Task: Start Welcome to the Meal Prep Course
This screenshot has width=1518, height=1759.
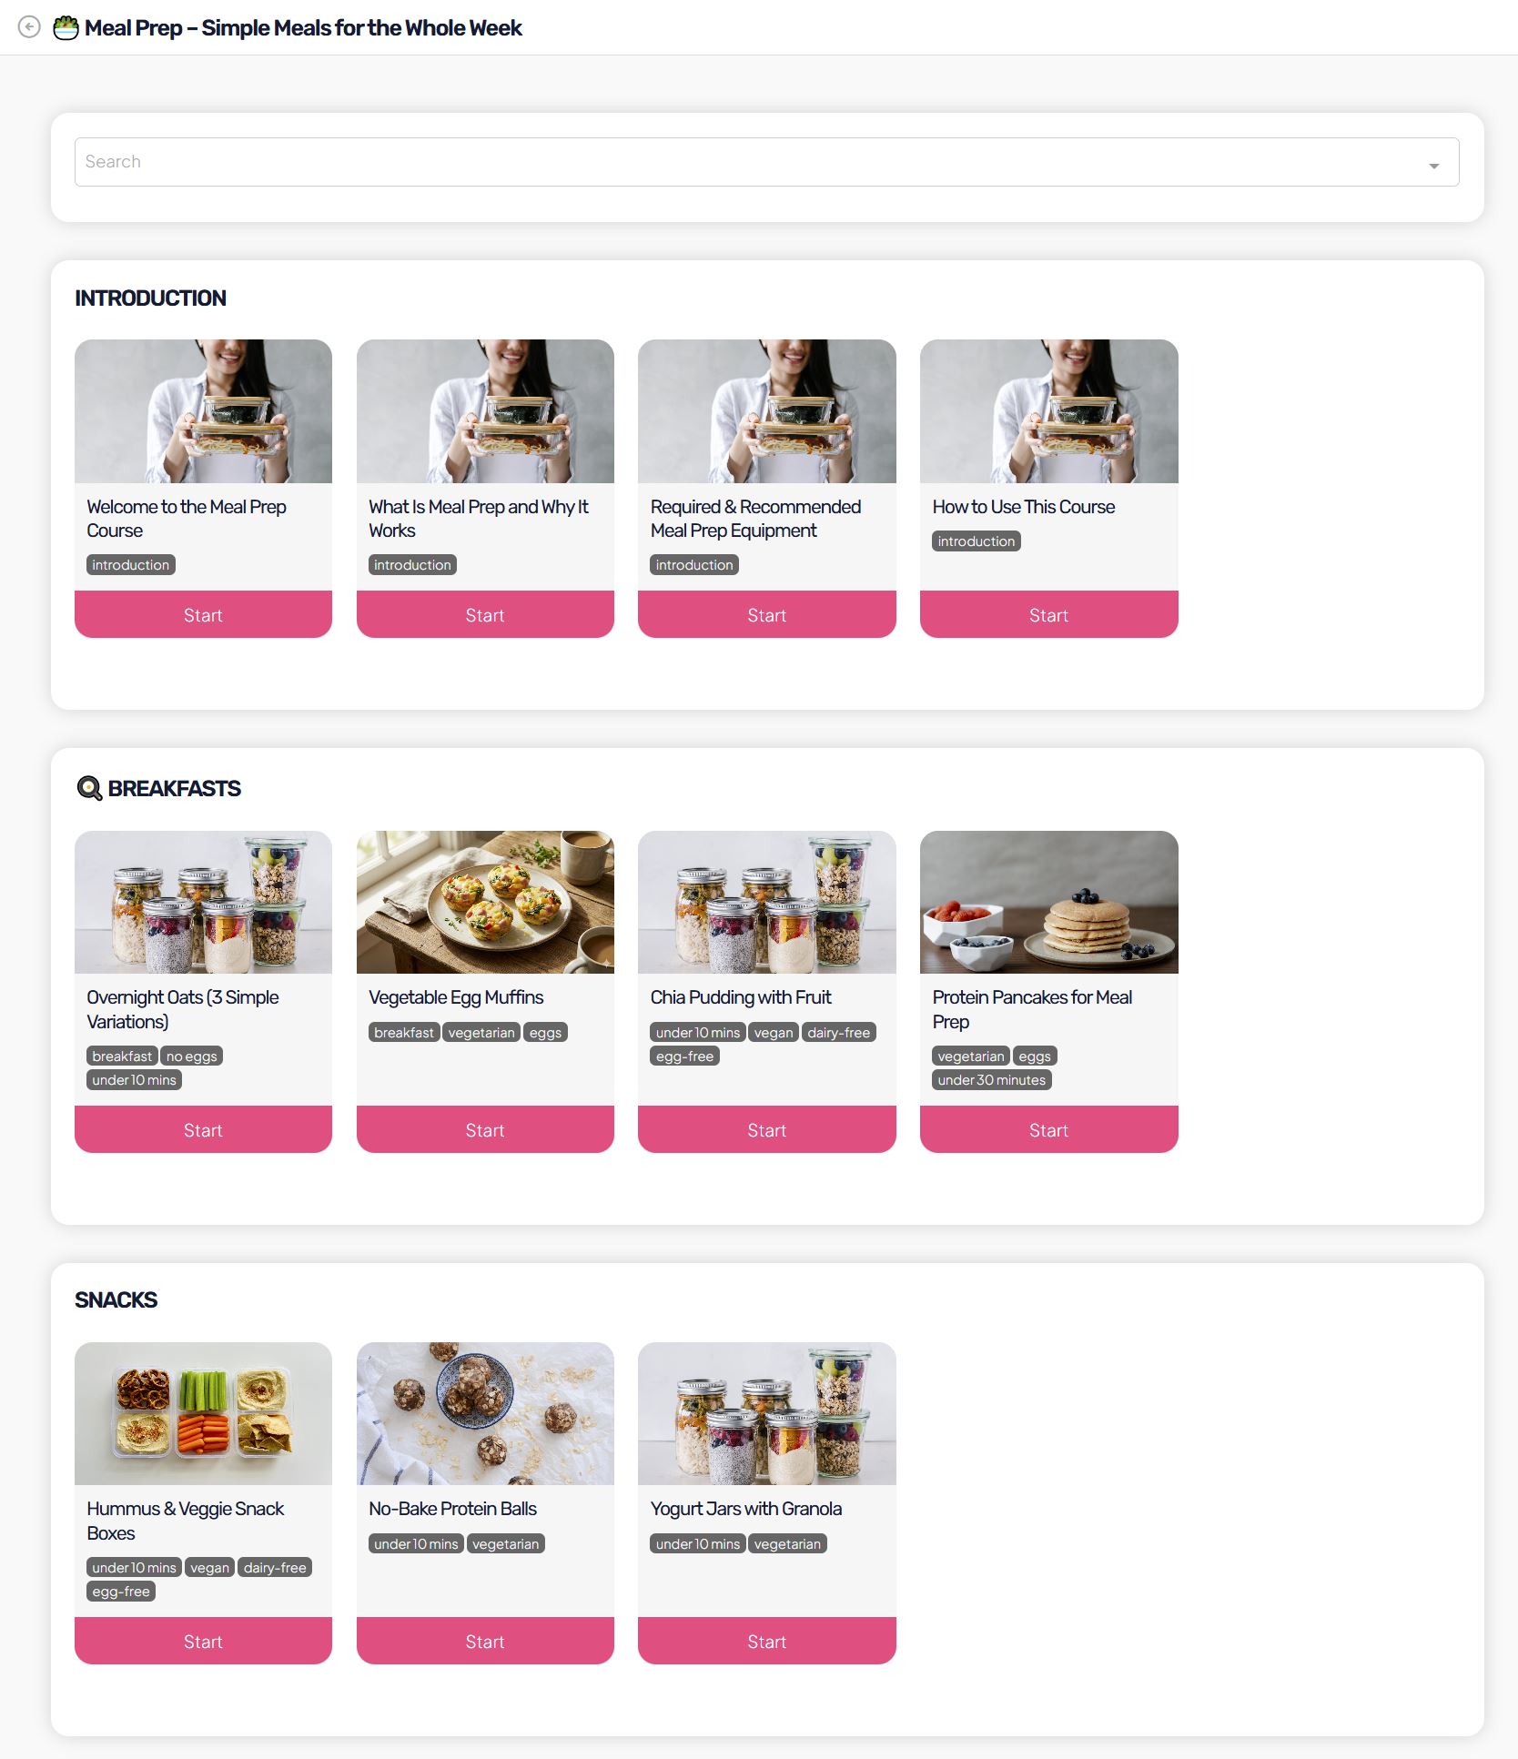Action: tap(203, 615)
